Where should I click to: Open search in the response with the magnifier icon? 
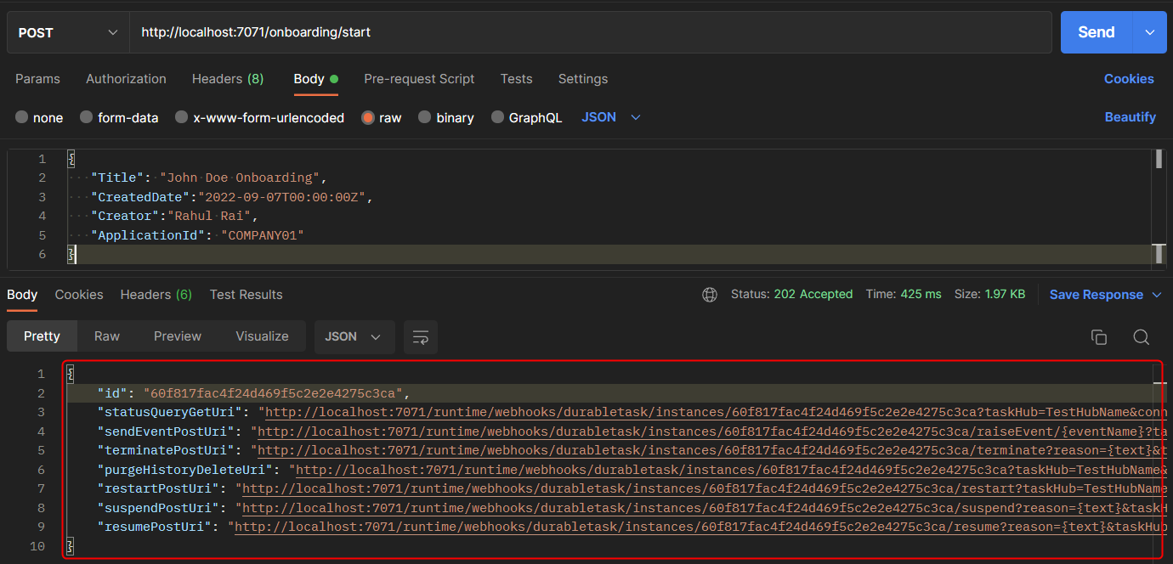coord(1142,337)
